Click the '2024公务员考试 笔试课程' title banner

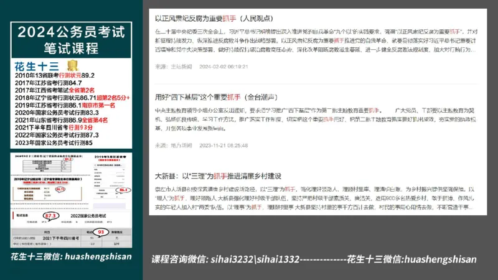tap(71, 40)
